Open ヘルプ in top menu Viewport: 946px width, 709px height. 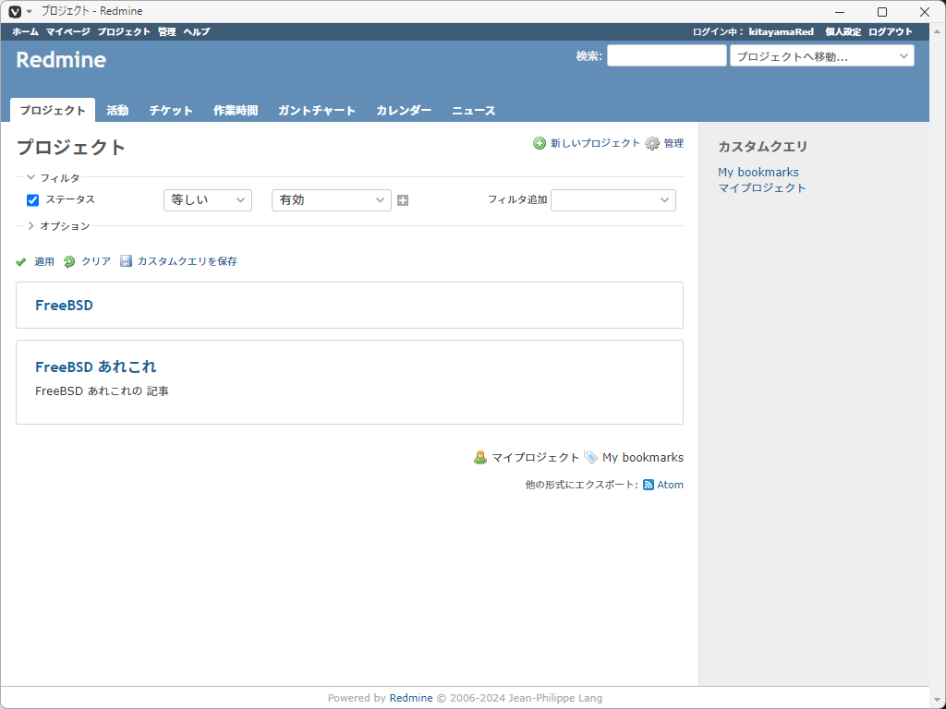click(x=197, y=32)
